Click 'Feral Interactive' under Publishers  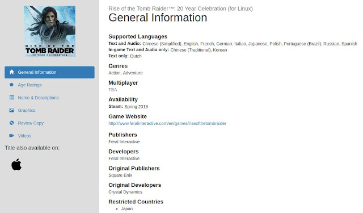pyautogui.click(x=124, y=142)
